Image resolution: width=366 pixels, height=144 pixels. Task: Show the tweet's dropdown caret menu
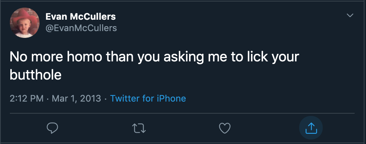coord(350,16)
